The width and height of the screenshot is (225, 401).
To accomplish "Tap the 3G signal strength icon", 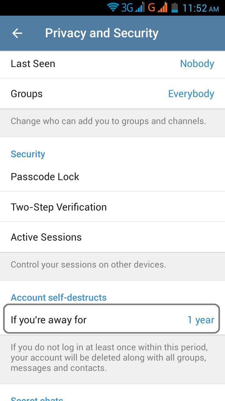I will pos(133,7).
